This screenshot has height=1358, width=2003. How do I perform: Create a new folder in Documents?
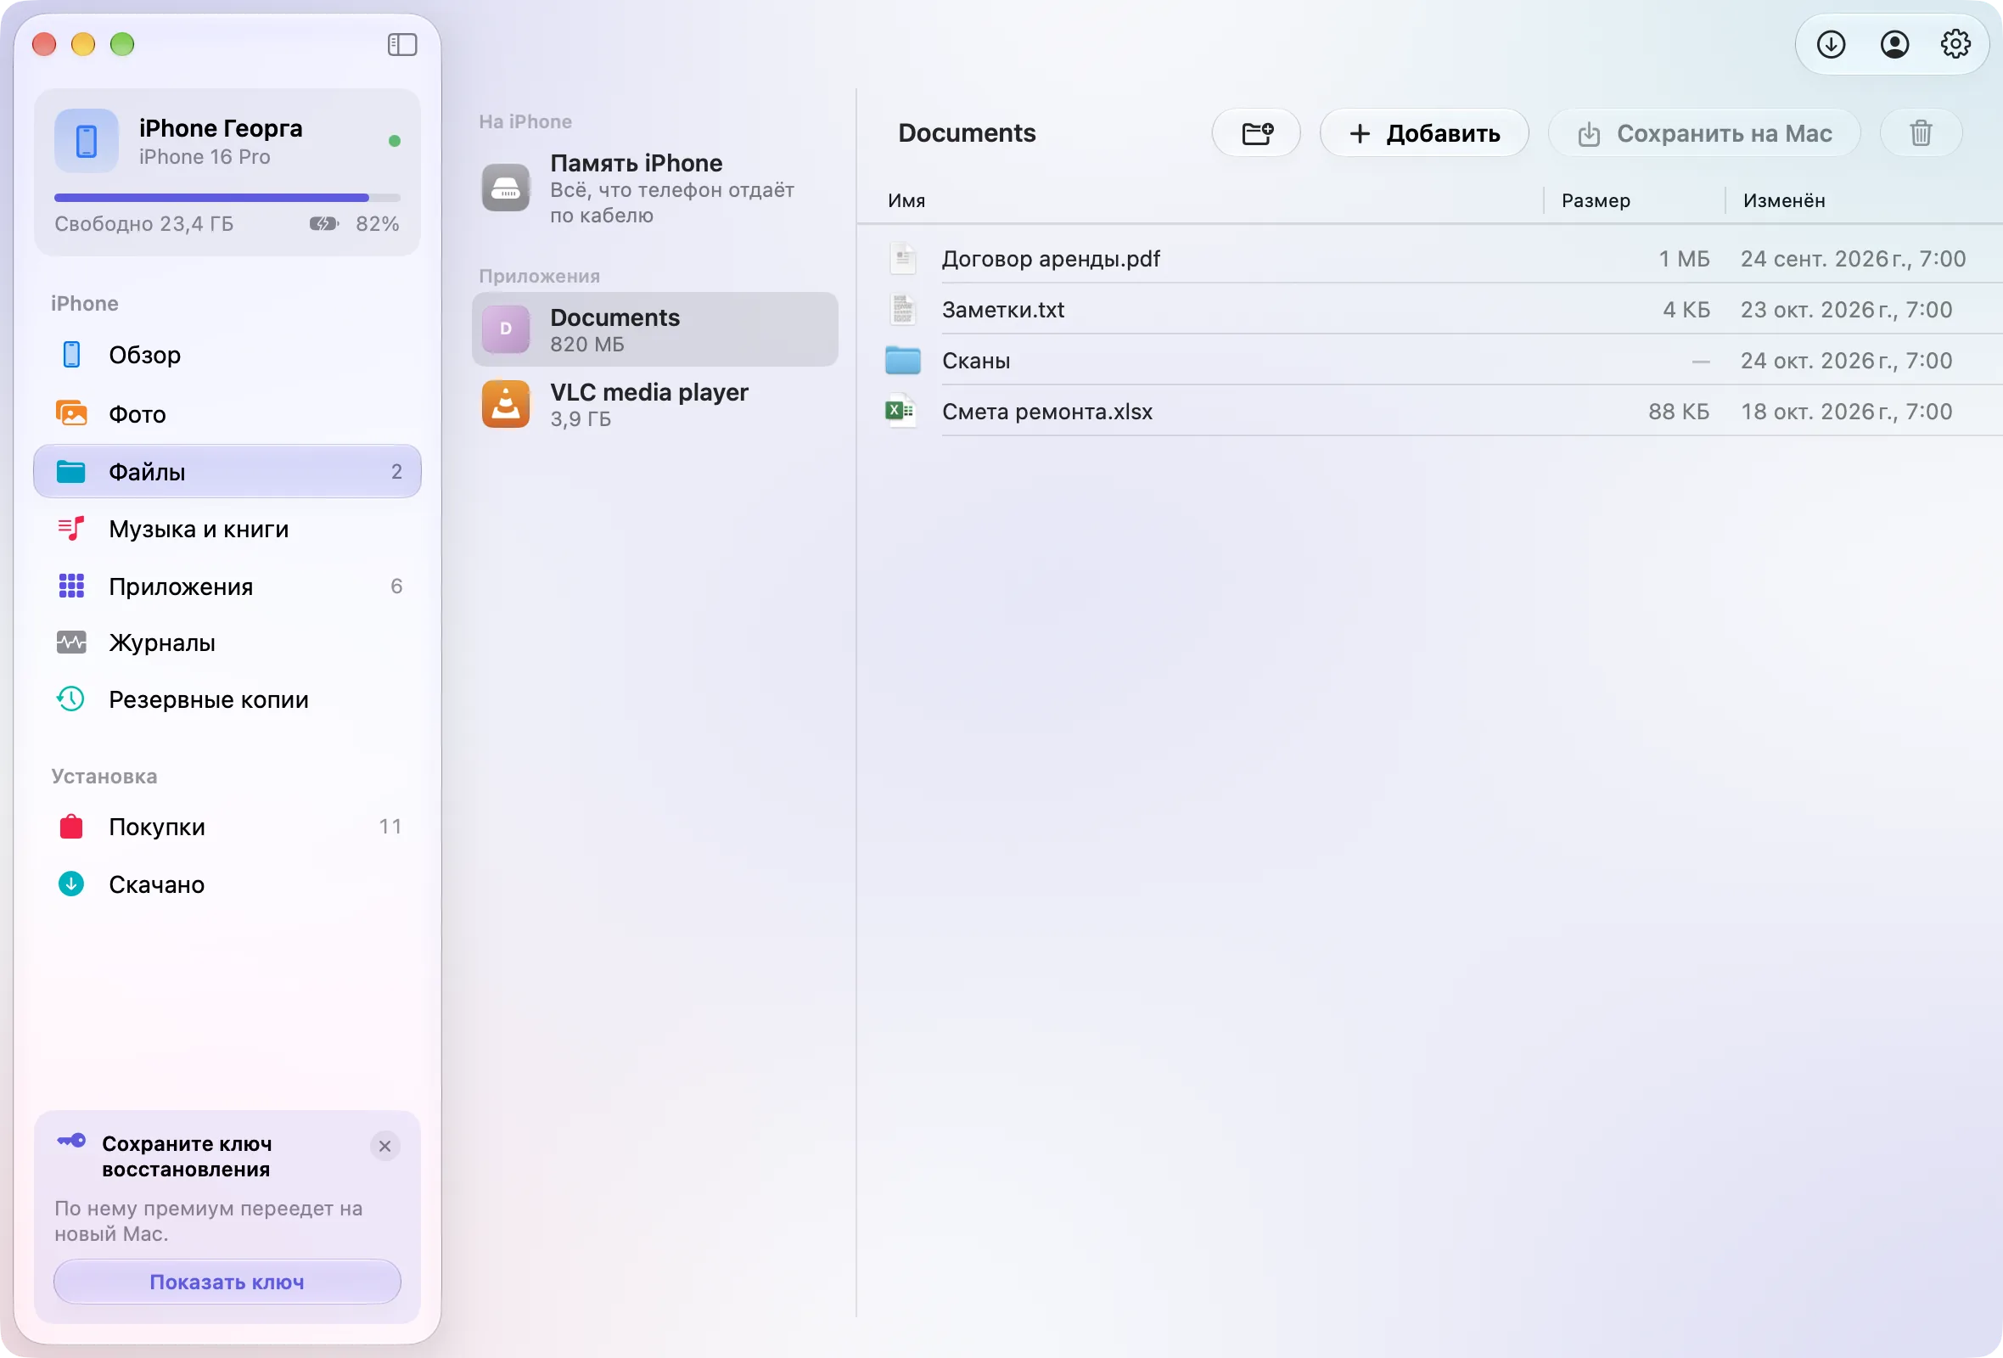click(1256, 133)
